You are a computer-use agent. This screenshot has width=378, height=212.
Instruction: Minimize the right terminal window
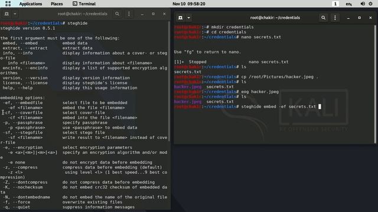tap(348, 18)
